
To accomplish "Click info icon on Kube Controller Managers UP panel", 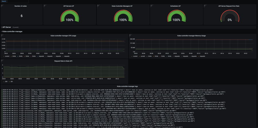I will (x=98, y=5).
